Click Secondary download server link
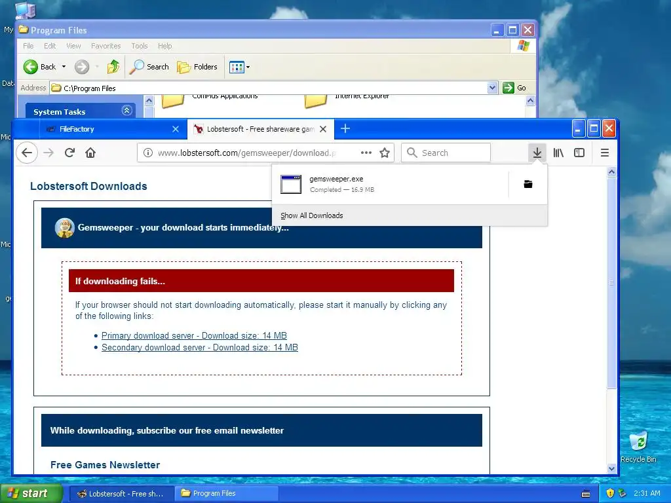Image resolution: width=671 pixels, height=503 pixels. tap(199, 347)
